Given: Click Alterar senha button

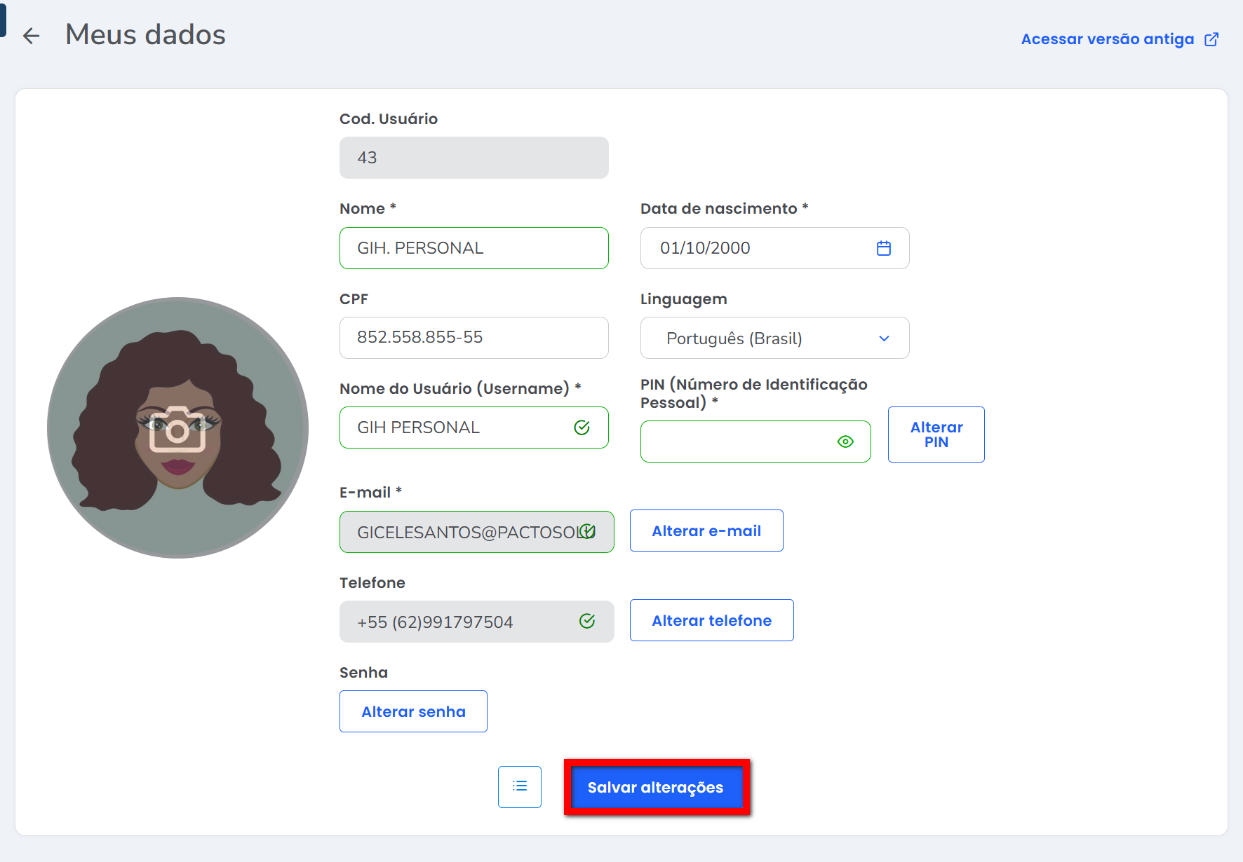Looking at the screenshot, I should click(x=413, y=711).
